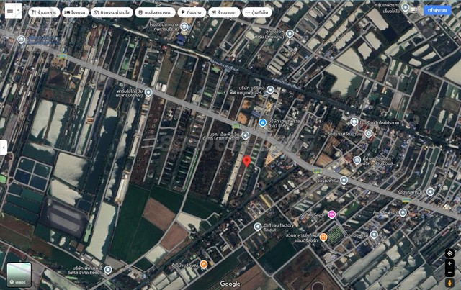
Task: Click the red dropped location pin
Action: coord(246,160)
